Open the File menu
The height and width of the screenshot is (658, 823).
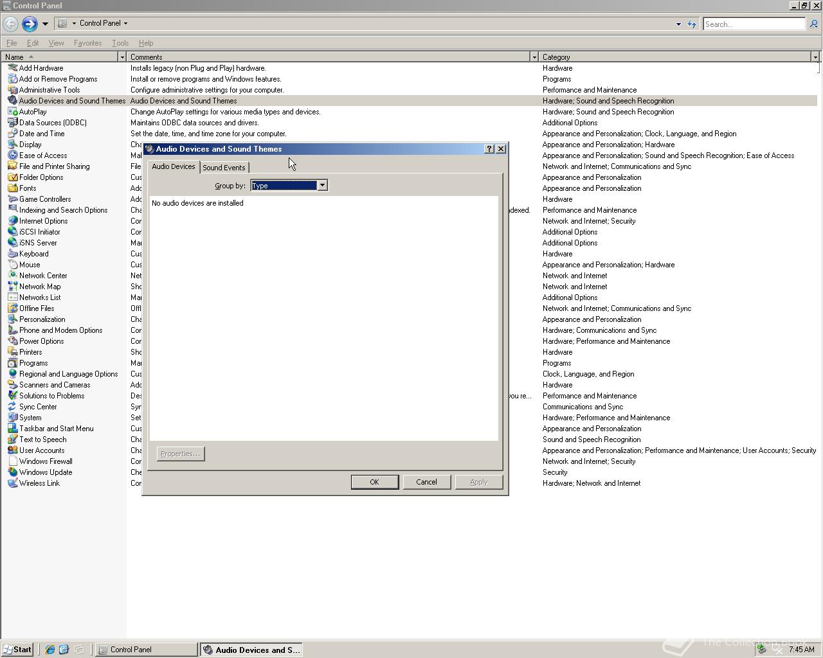[12, 43]
